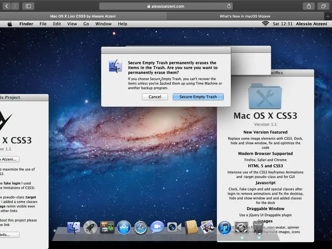
Task: Click the Finder face icon in dialog
Action: 115,66
